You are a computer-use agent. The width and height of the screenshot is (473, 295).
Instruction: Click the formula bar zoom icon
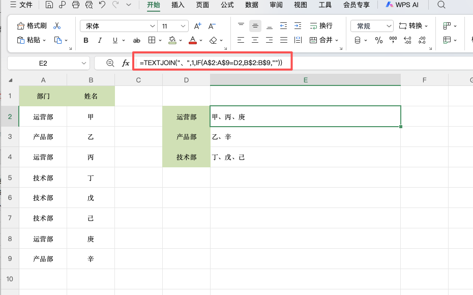point(110,63)
